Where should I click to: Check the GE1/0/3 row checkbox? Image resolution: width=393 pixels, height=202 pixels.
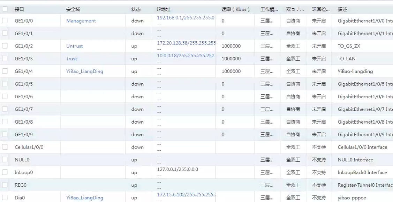pos(5,59)
